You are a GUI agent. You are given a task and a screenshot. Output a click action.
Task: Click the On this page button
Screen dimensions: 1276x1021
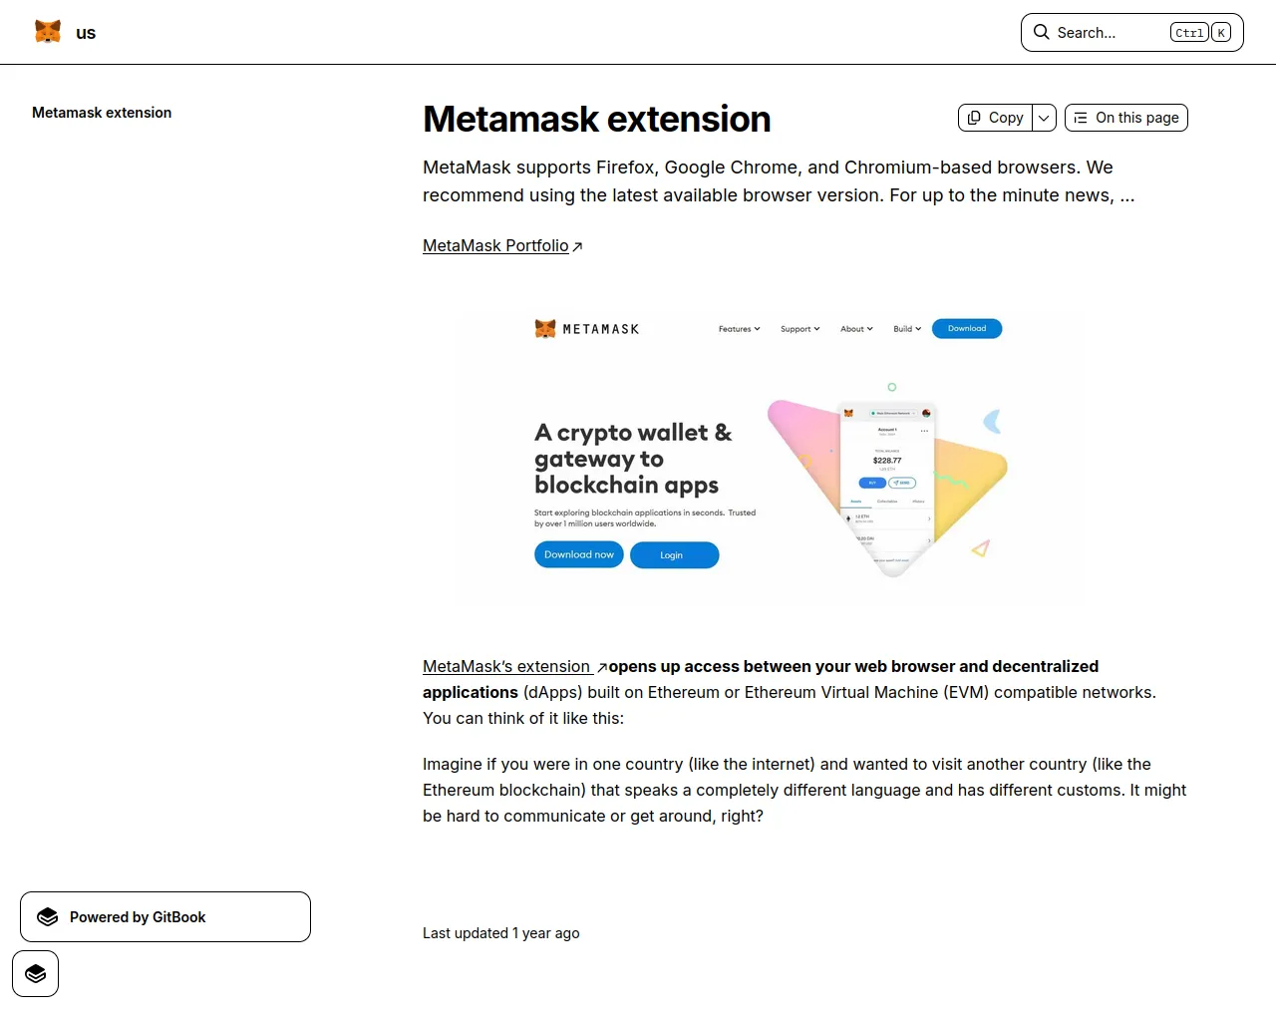click(1126, 118)
